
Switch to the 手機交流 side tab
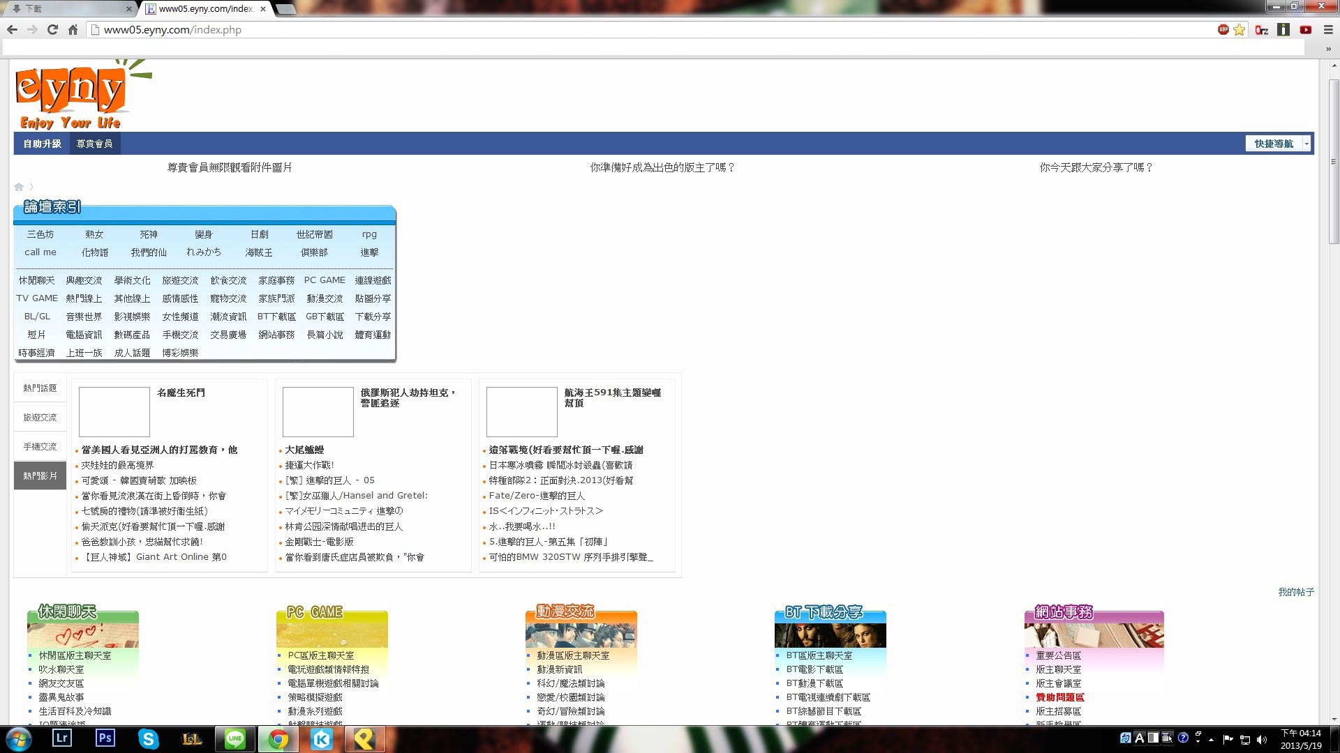coord(40,446)
